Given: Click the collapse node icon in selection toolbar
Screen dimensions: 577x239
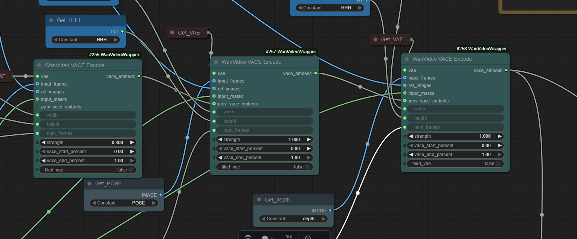Looking at the screenshot, I should click(289, 237).
